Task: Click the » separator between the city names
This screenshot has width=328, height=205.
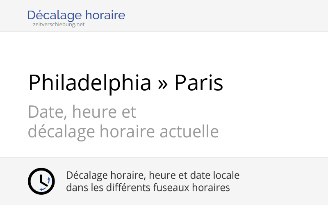Action: pyautogui.click(x=163, y=82)
